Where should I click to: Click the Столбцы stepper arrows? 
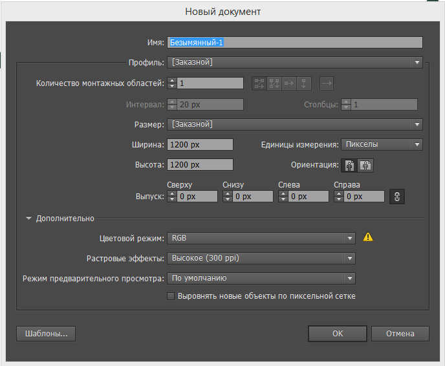tap(346, 104)
